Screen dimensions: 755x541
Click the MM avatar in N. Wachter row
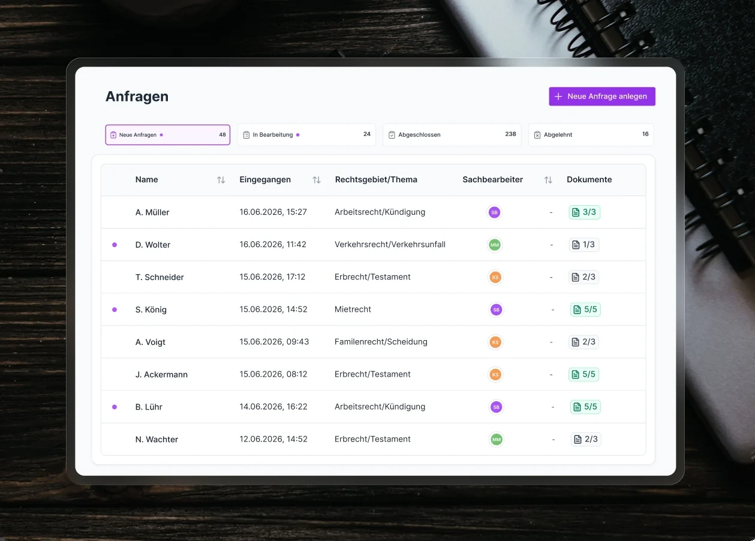coord(496,439)
